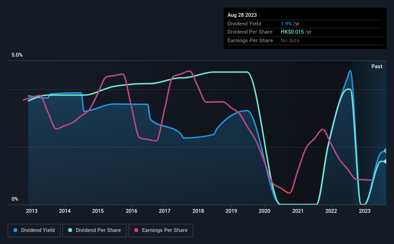
Task: Click "No data" in the earnings tooltip row
Action: 291,40
